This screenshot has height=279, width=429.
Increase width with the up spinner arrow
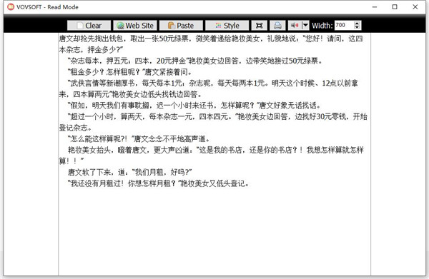point(357,24)
